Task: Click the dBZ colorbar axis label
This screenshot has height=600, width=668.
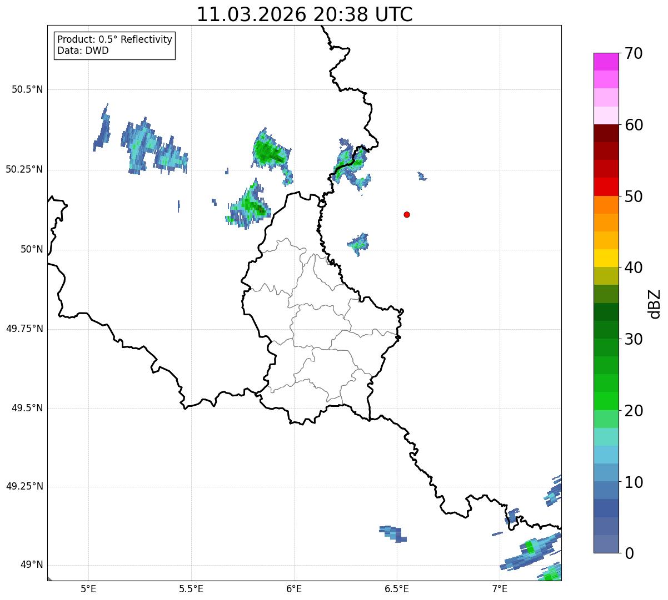Action: click(x=654, y=303)
